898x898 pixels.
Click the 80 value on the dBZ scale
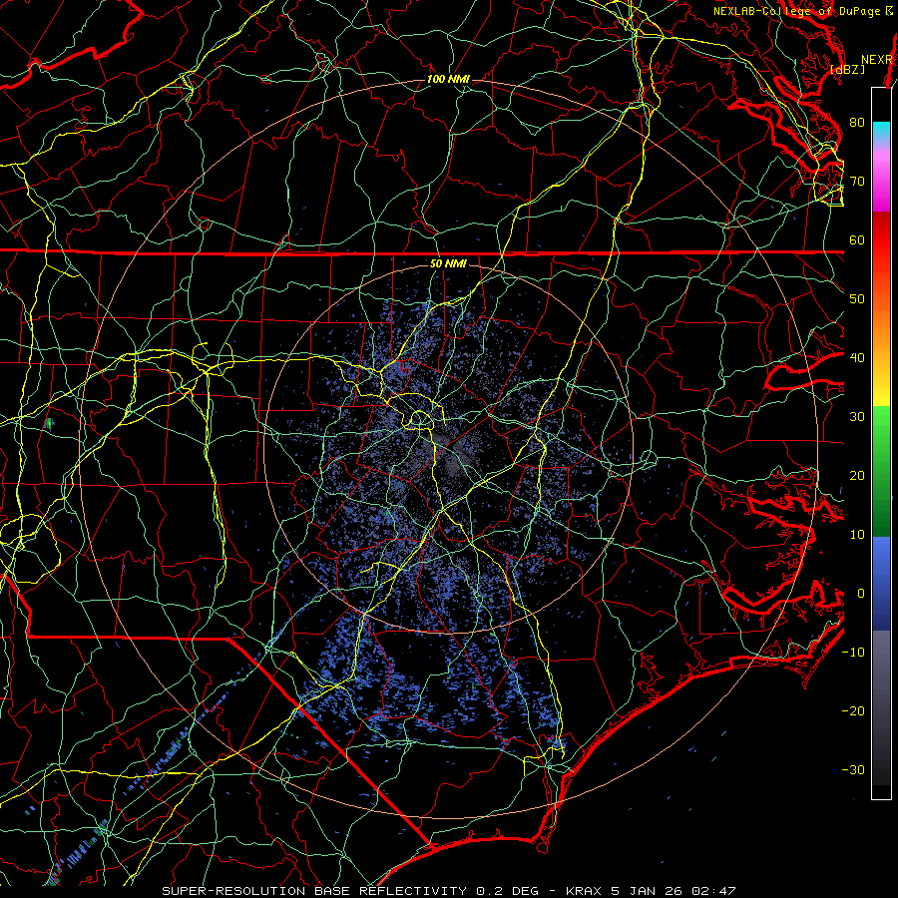pyautogui.click(x=857, y=123)
